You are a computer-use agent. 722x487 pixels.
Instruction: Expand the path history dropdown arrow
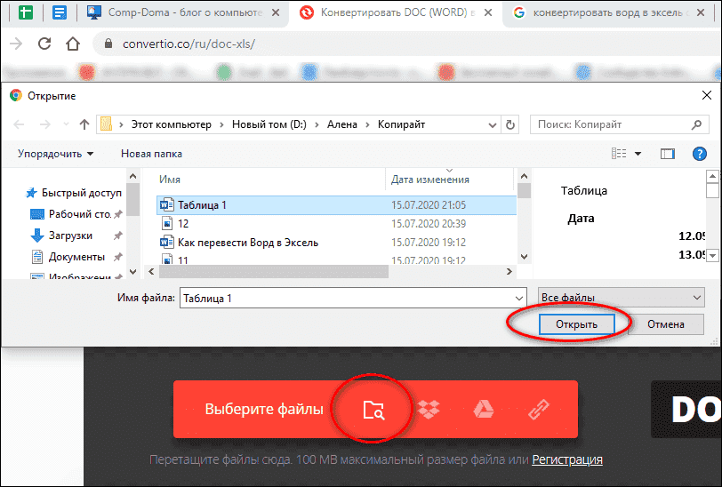click(493, 124)
